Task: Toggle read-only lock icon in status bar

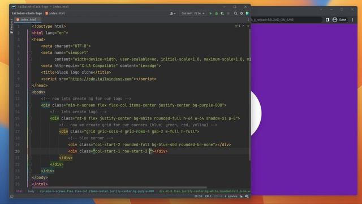Action: pyautogui.click(x=241, y=196)
